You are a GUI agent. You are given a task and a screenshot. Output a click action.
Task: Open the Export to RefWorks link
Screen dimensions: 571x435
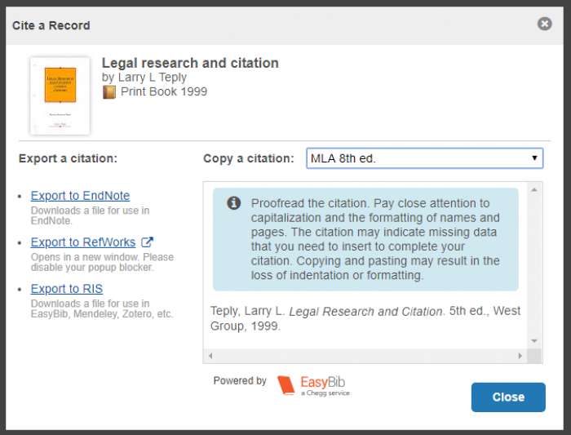click(83, 242)
